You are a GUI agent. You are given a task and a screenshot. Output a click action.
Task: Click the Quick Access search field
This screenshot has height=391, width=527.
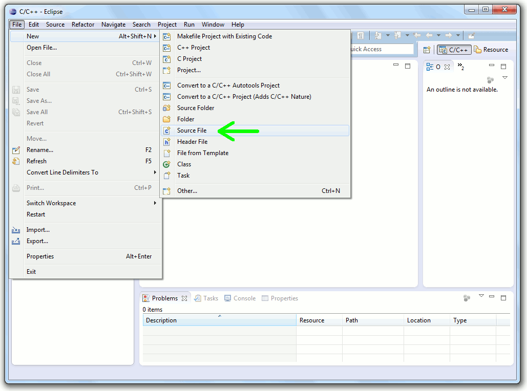tap(382, 49)
